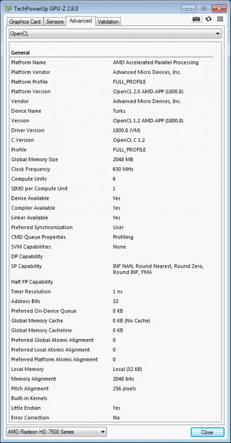Select OpenCL 2.0 AMD-APP (1800.8) value
The width and height of the screenshot is (231, 443).
[x=148, y=92]
